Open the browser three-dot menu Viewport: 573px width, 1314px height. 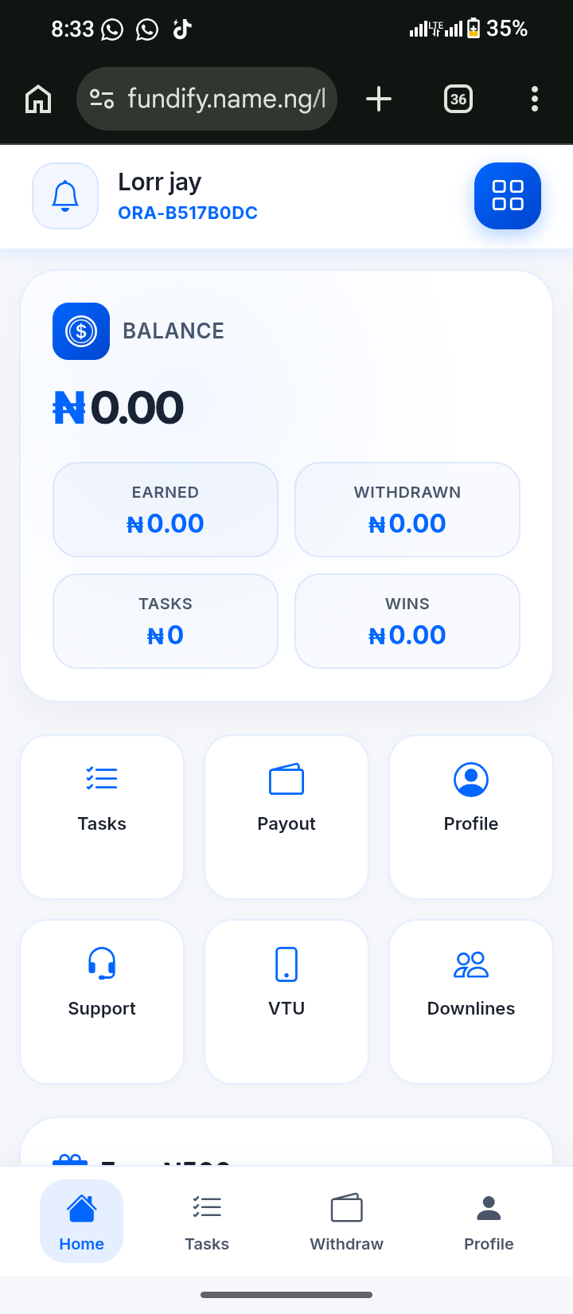(535, 100)
